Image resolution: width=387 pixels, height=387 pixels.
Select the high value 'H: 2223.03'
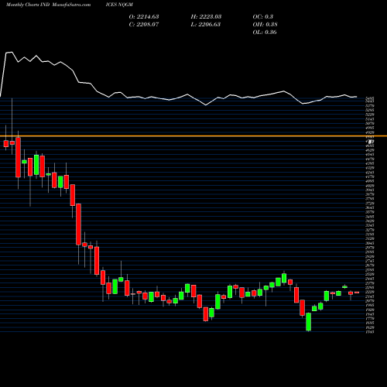(x=206, y=16)
